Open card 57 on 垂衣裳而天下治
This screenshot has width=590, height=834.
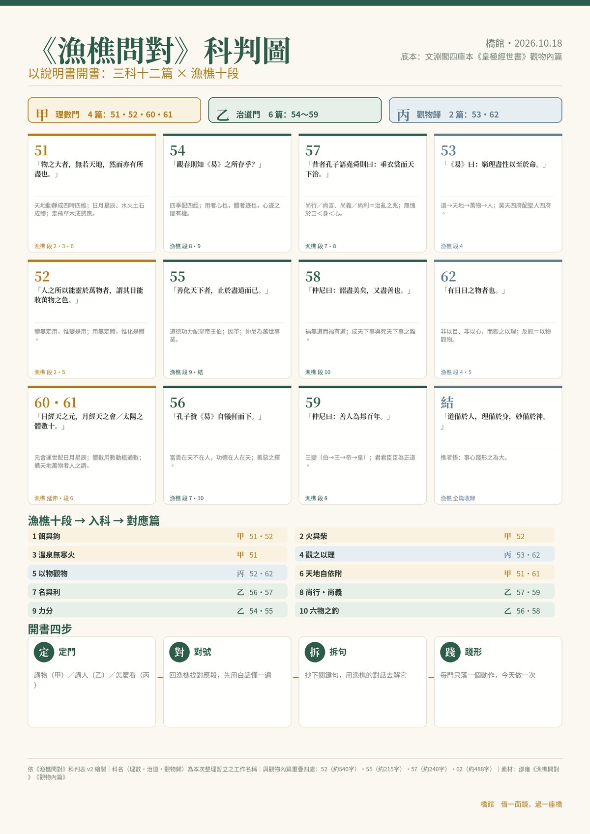point(363,193)
